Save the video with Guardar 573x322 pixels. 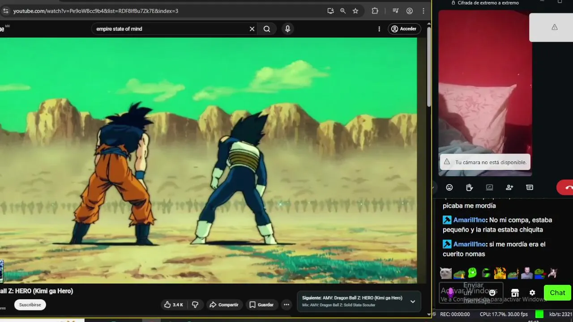(261, 305)
